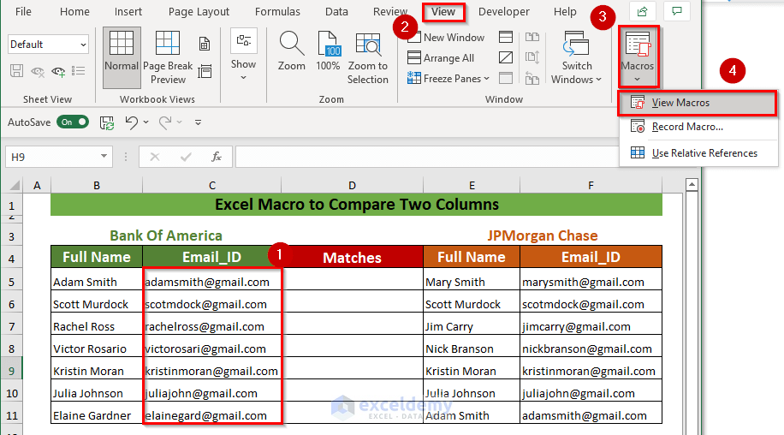Confirm formula entry checkmark icon
784x435 pixels.
(x=186, y=157)
